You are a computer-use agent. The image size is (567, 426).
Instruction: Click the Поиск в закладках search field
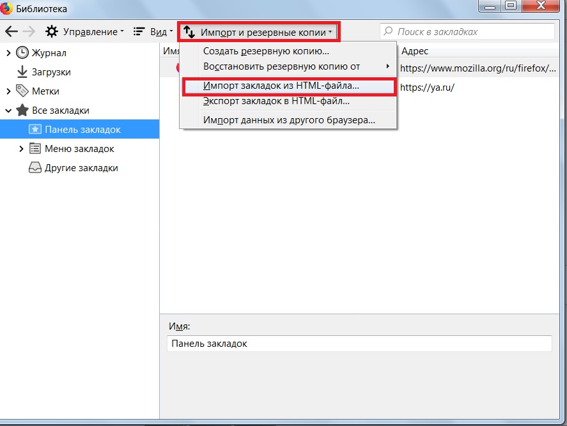click(x=467, y=31)
